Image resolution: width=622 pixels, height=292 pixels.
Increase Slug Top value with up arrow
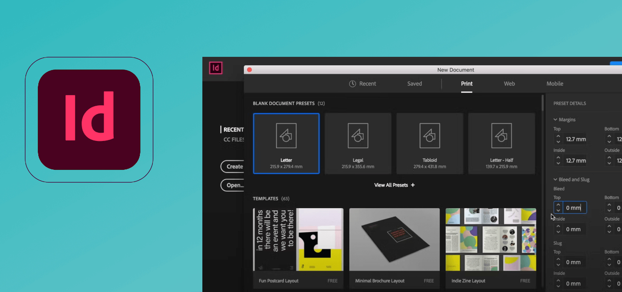coord(558,259)
